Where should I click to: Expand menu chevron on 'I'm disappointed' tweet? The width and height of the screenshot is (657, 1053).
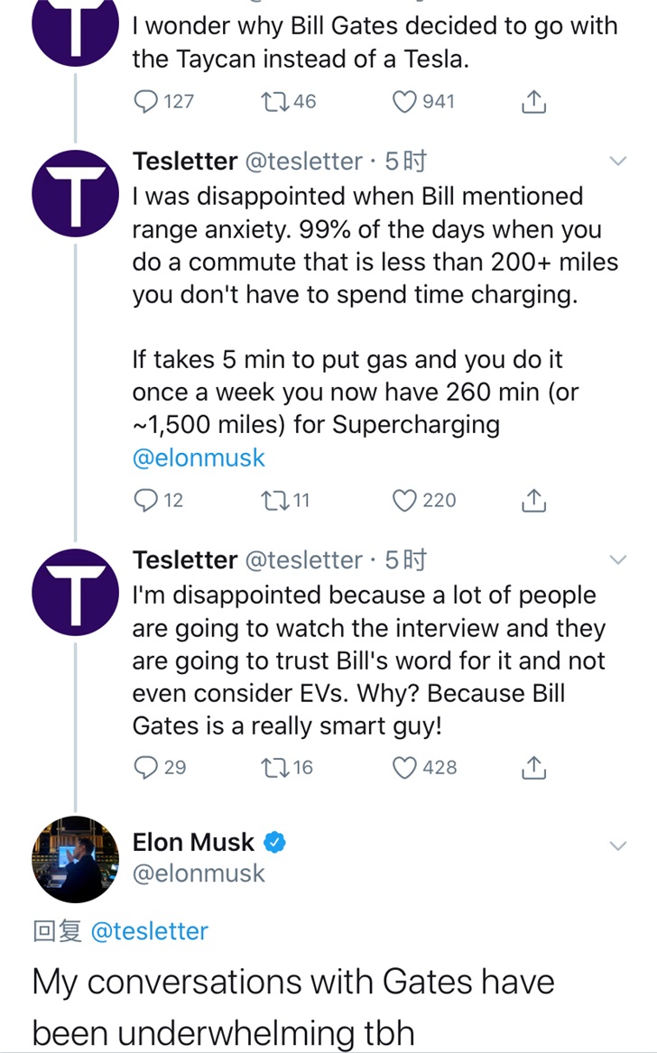tap(618, 560)
